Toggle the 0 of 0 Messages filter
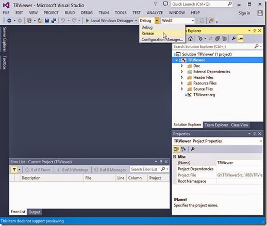267x226 pixels. coord(110,170)
